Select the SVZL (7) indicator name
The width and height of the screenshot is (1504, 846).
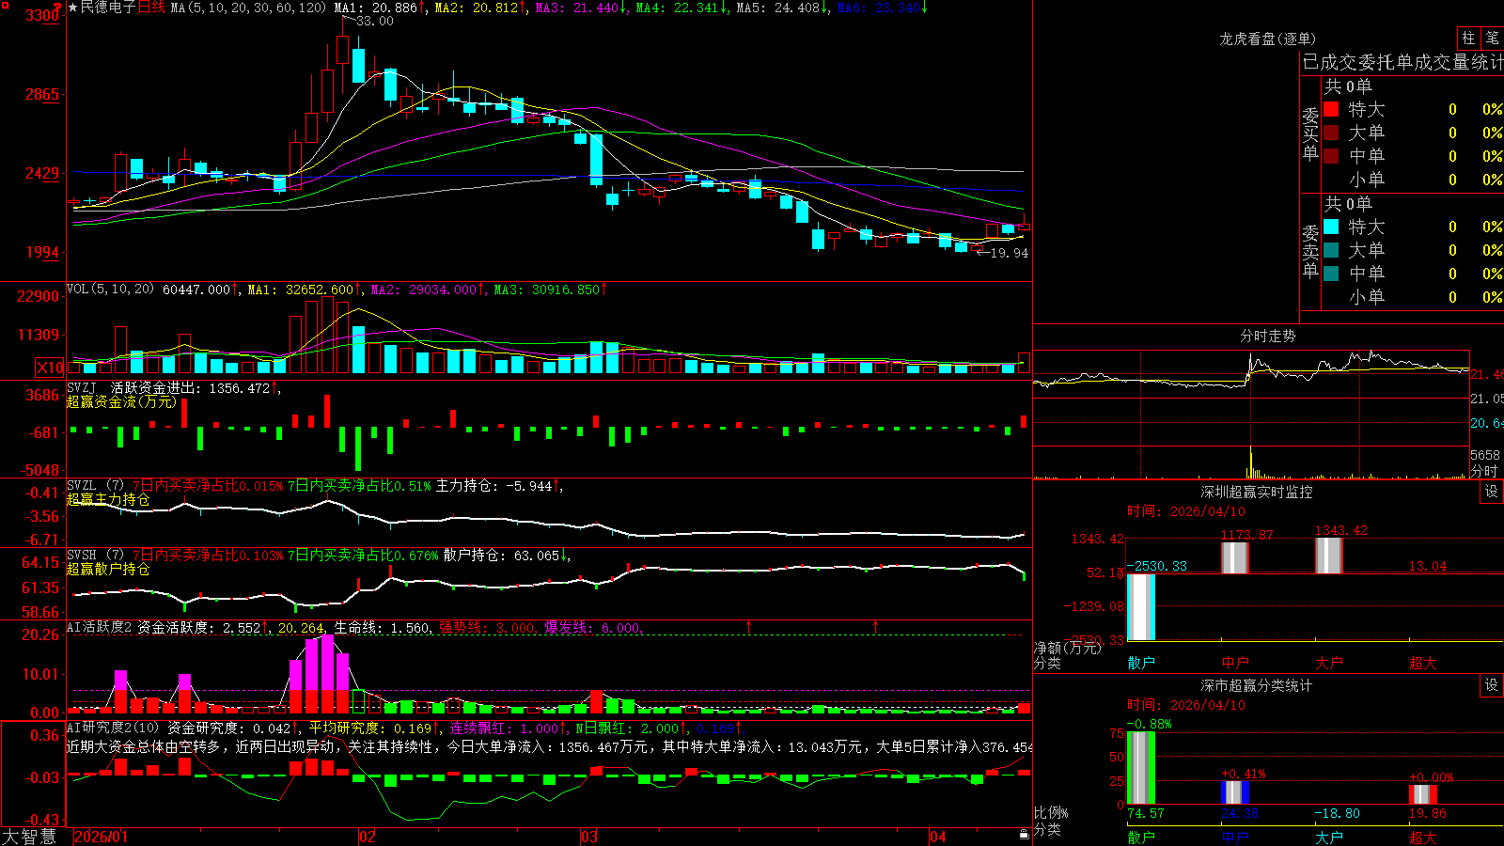pos(95,486)
